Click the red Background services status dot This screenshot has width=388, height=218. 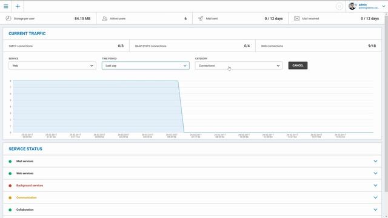[x=10, y=186]
